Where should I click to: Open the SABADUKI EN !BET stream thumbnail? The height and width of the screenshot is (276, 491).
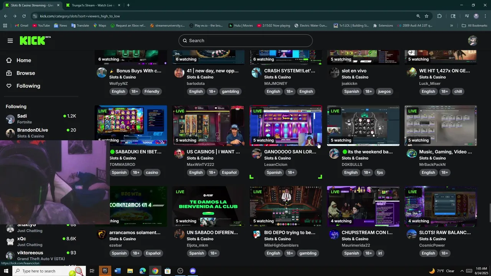[131, 126]
